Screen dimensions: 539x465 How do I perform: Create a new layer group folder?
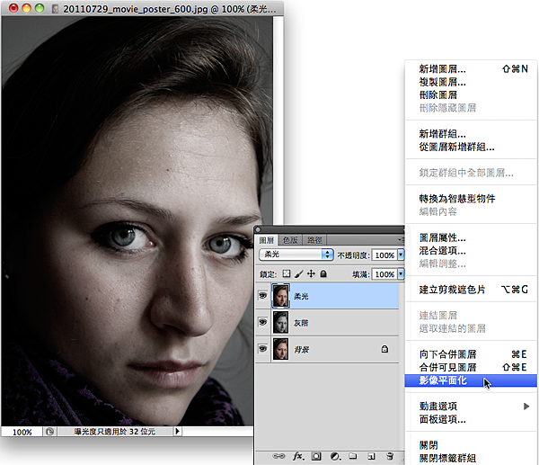pos(353,457)
